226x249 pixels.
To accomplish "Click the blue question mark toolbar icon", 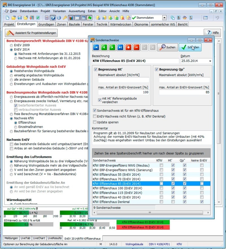I will (x=53, y=18).
